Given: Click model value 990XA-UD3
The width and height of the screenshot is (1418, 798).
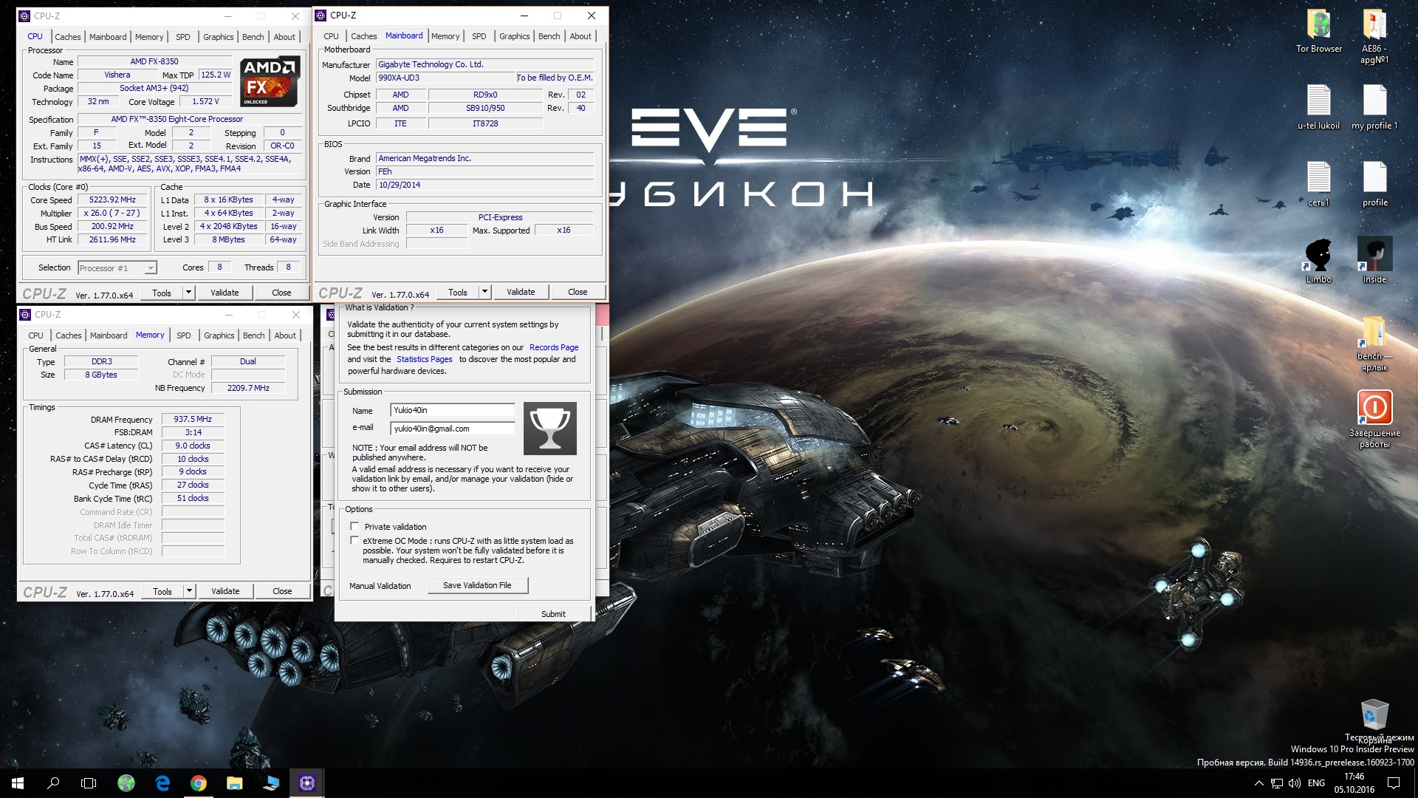Looking at the screenshot, I should pos(445,78).
